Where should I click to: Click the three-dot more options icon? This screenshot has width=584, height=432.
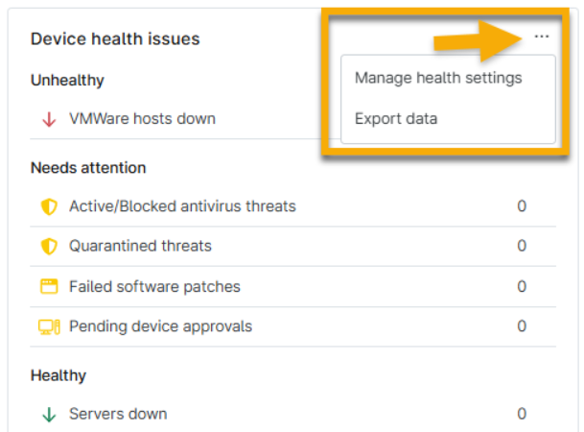coord(542,36)
